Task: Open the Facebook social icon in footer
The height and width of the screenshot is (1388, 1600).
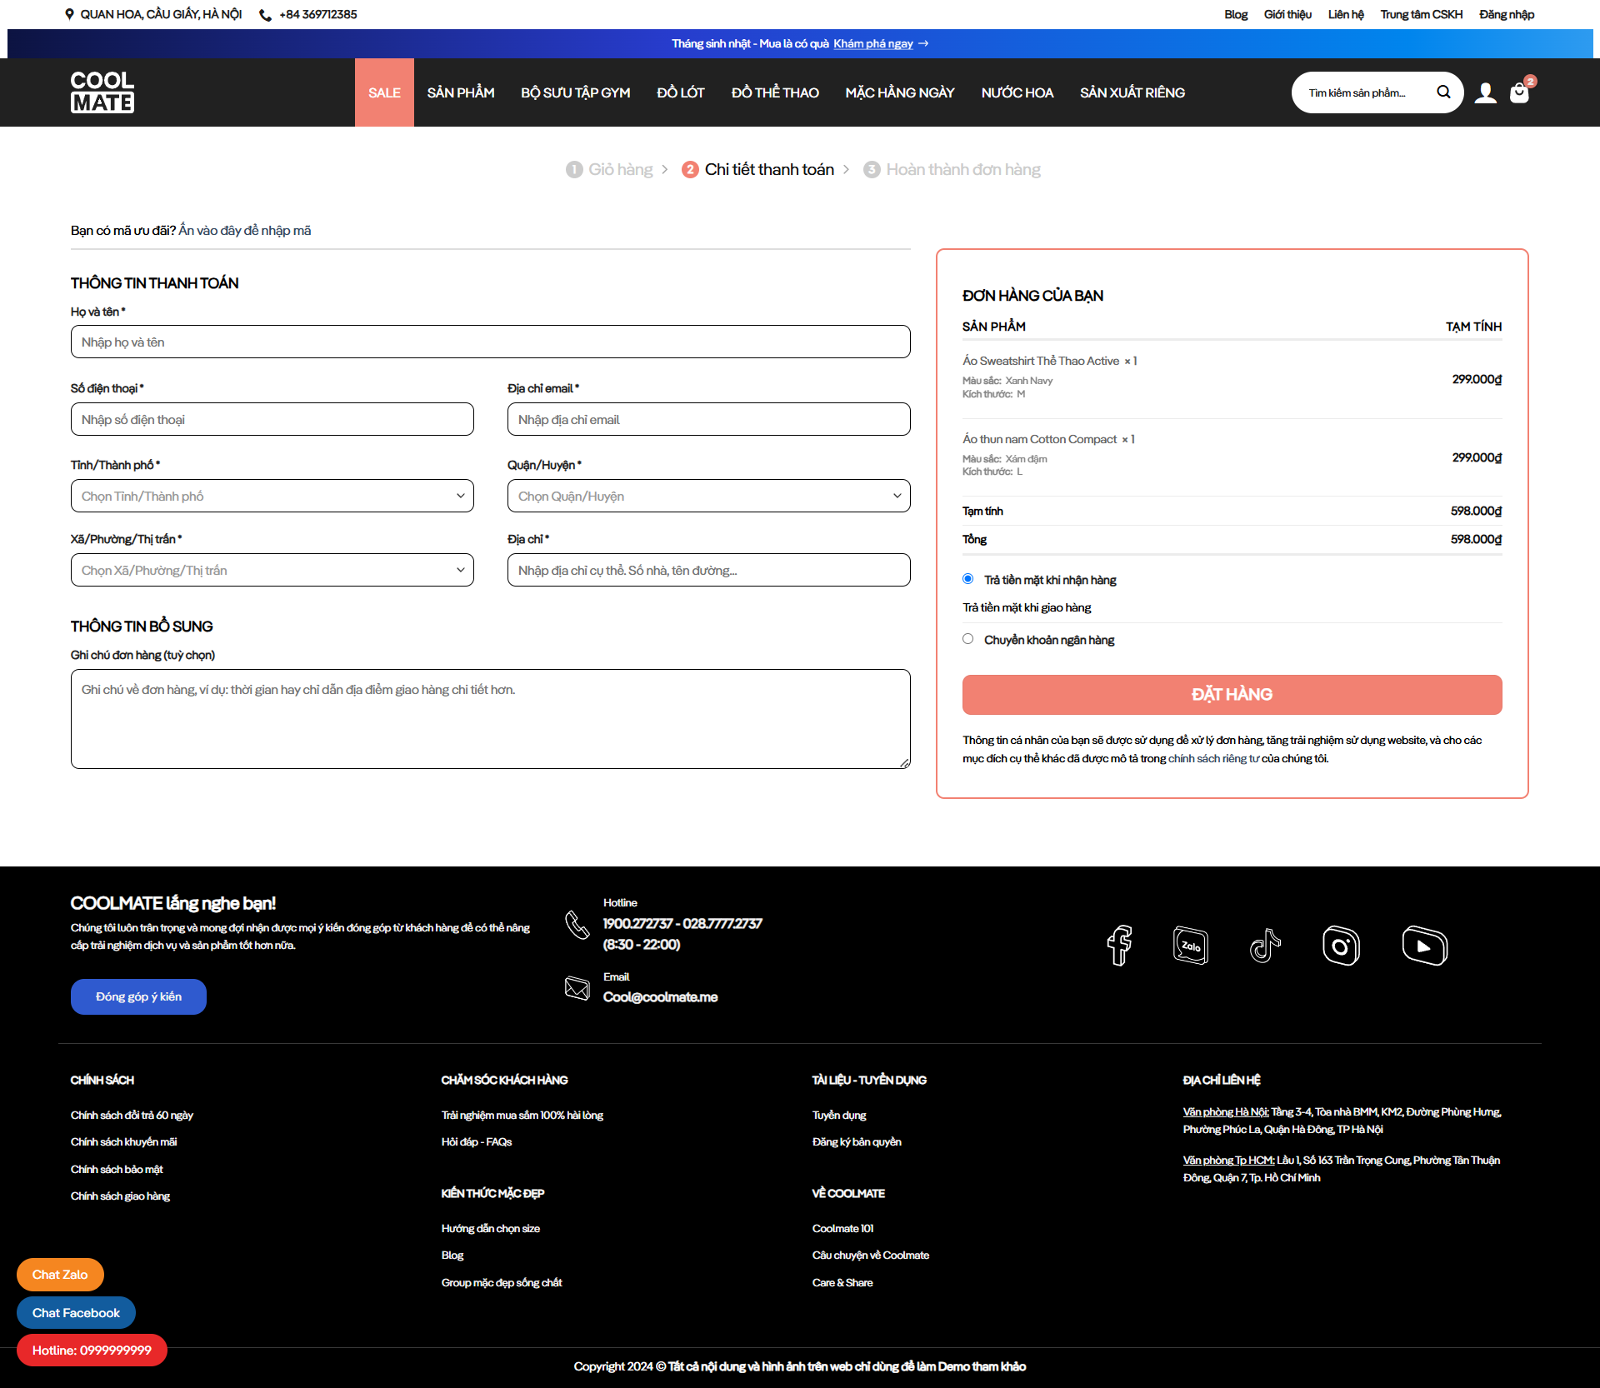Action: (x=1119, y=946)
